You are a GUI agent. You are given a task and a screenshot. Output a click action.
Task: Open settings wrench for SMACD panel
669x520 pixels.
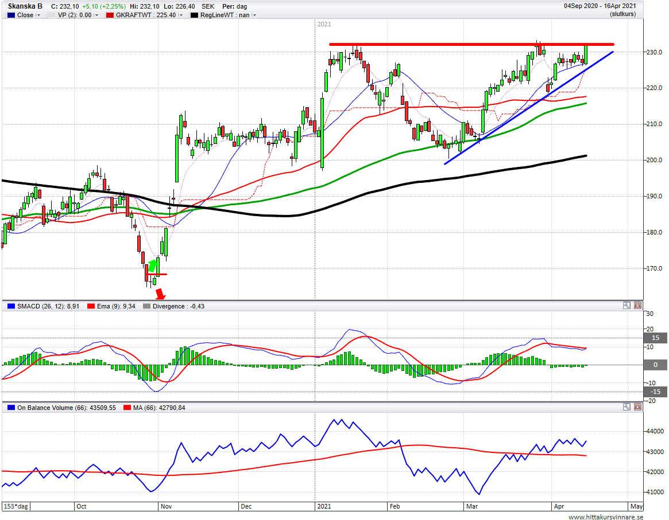pyautogui.click(x=627, y=306)
